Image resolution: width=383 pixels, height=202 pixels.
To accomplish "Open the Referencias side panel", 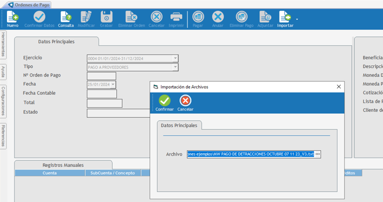I will coord(3,136).
